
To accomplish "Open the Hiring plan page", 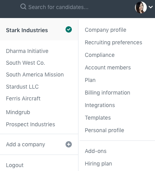I will (98, 164).
